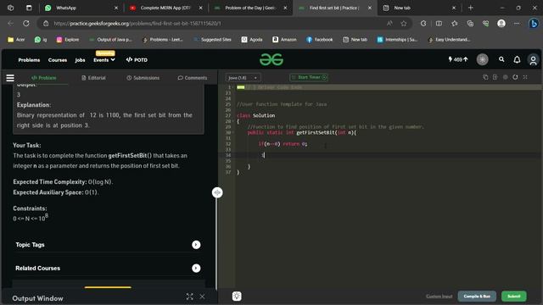Open the browser extensions refresh-like icon
This screenshot has height=305, width=543.
click(x=423, y=23)
